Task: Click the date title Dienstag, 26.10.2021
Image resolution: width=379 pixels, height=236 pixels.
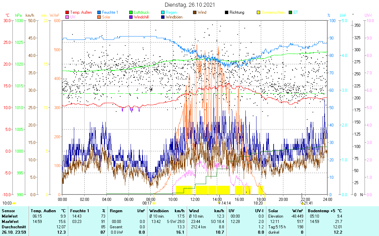Action: [x=190, y=5]
